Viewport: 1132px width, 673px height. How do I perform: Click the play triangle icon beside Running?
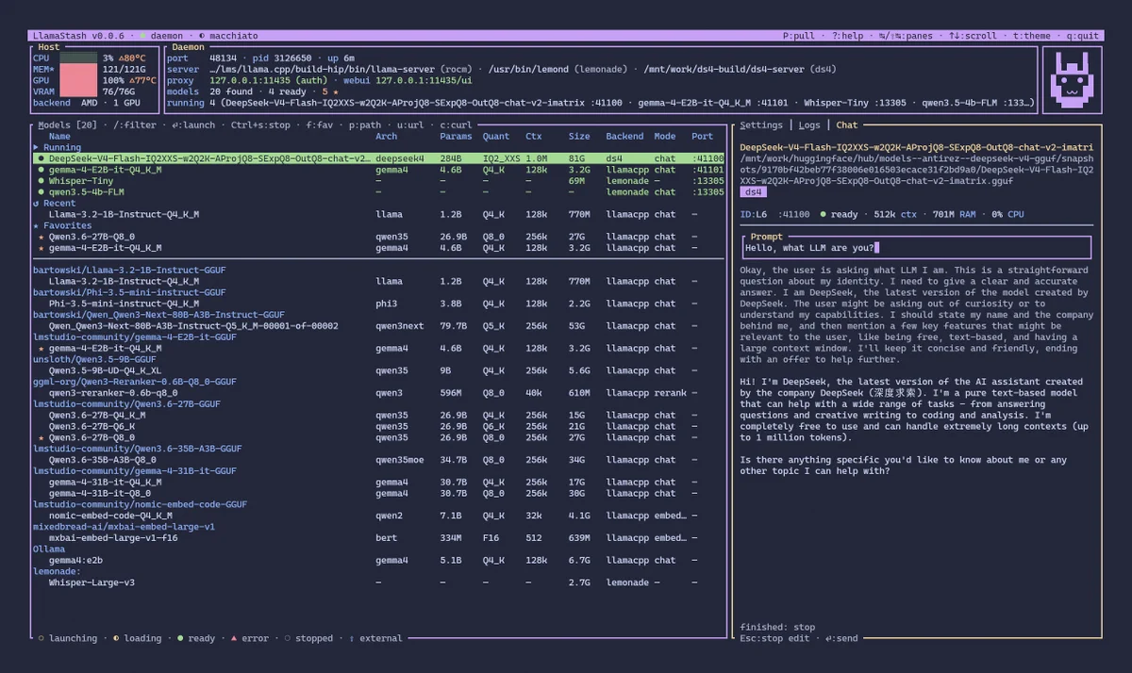point(36,147)
